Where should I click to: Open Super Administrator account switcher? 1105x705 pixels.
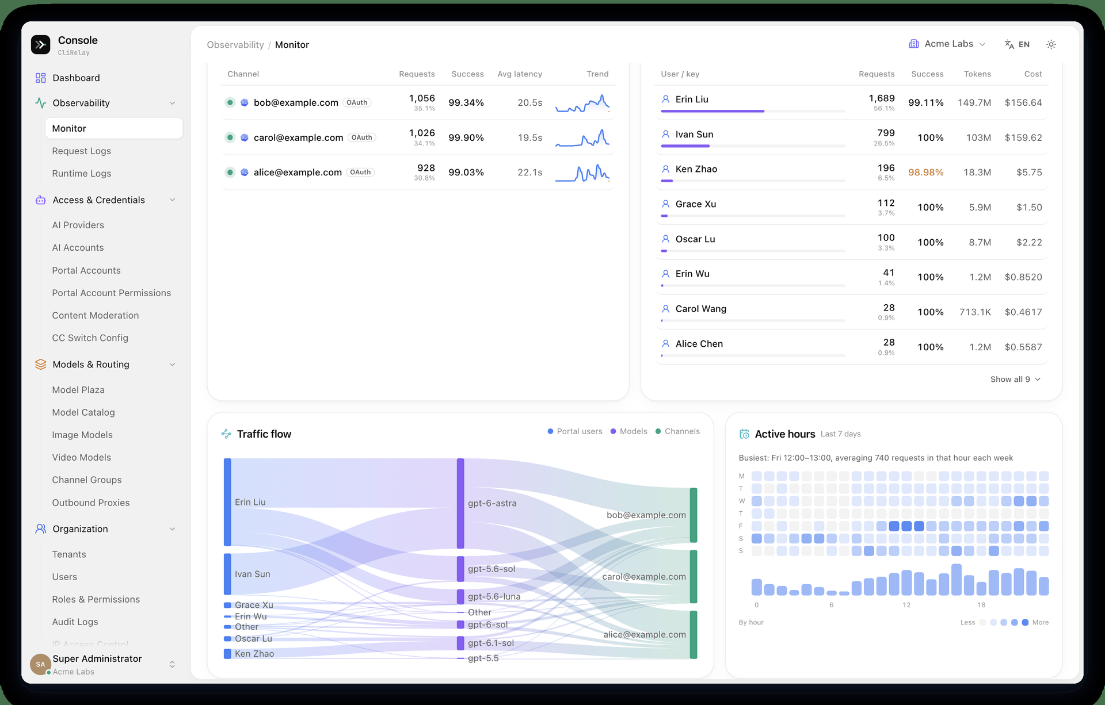click(104, 664)
